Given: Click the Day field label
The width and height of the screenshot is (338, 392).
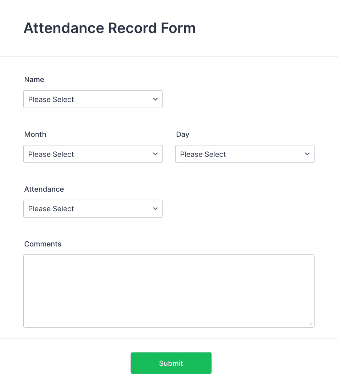Looking at the screenshot, I should tap(182, 135).
